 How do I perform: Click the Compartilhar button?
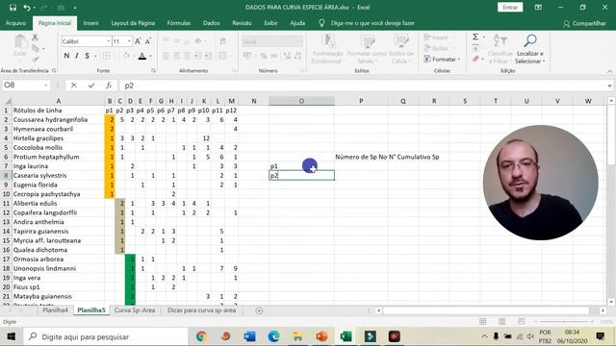click(584, 23)
